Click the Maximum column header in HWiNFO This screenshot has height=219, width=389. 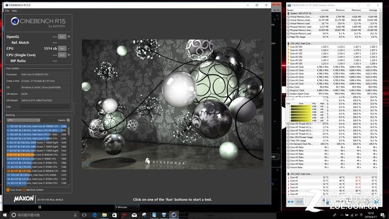tap(356, 10)
